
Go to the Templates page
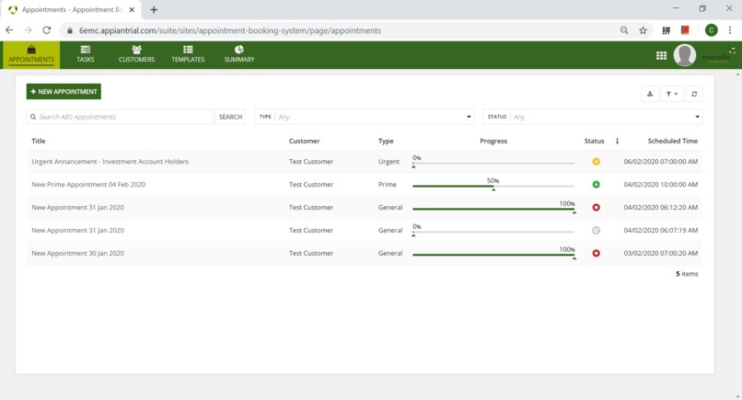[x=188, y=55]
